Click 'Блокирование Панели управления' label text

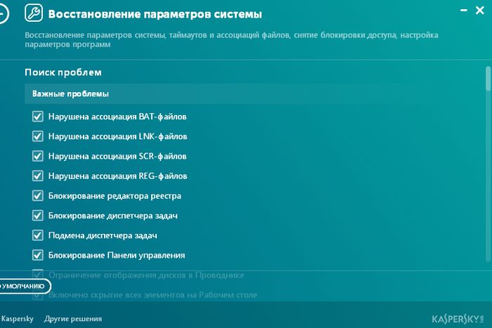117,255
